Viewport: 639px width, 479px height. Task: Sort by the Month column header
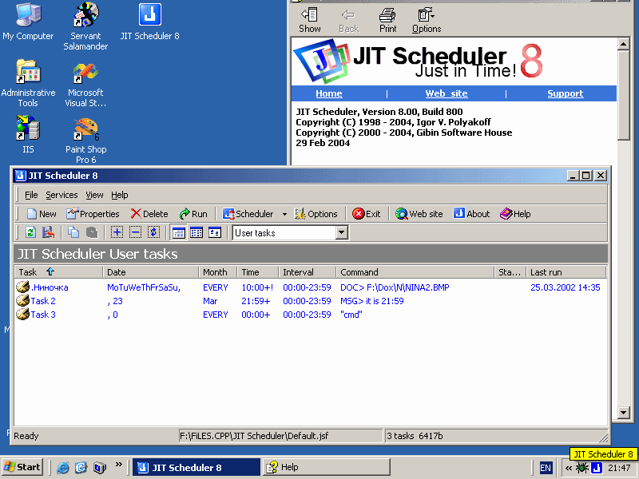(x=217, y=272)
